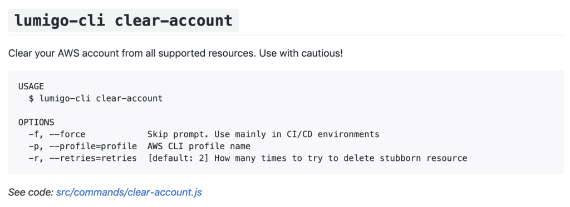Click the horizontal divider under the heading
Screen dimensions: 570x207
[286, 35]
